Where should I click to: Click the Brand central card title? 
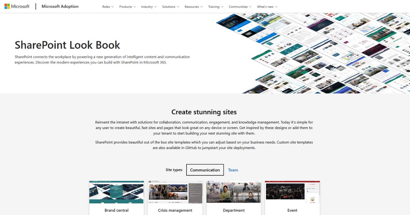coord(117,210)
